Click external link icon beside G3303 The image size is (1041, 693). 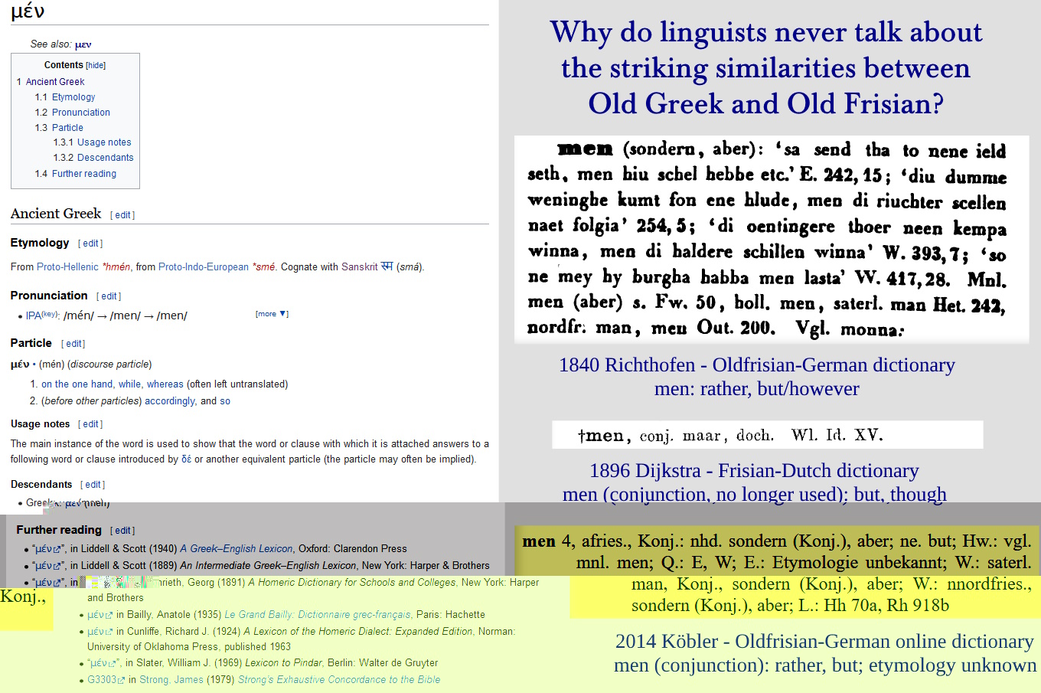pos(121,681)
